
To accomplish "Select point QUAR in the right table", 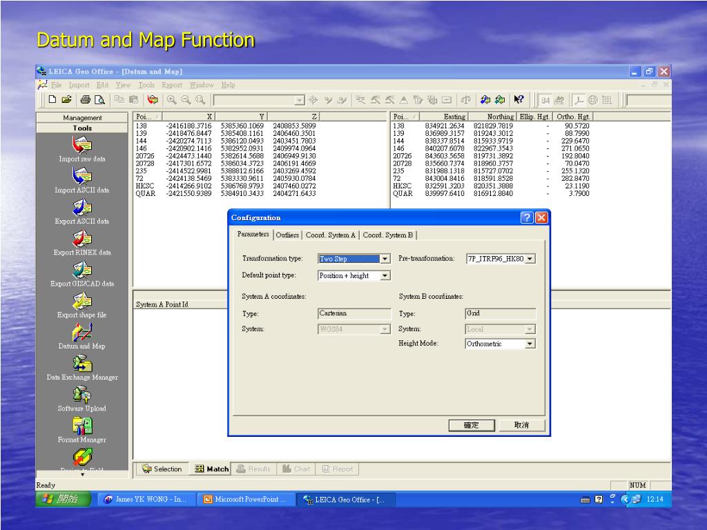I will tap(403, 193).
